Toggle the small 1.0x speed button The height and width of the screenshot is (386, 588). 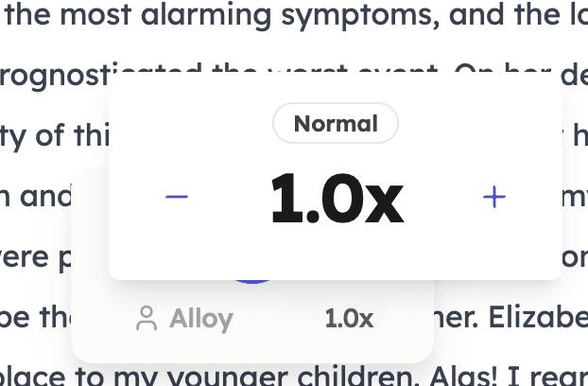(349, 319)
